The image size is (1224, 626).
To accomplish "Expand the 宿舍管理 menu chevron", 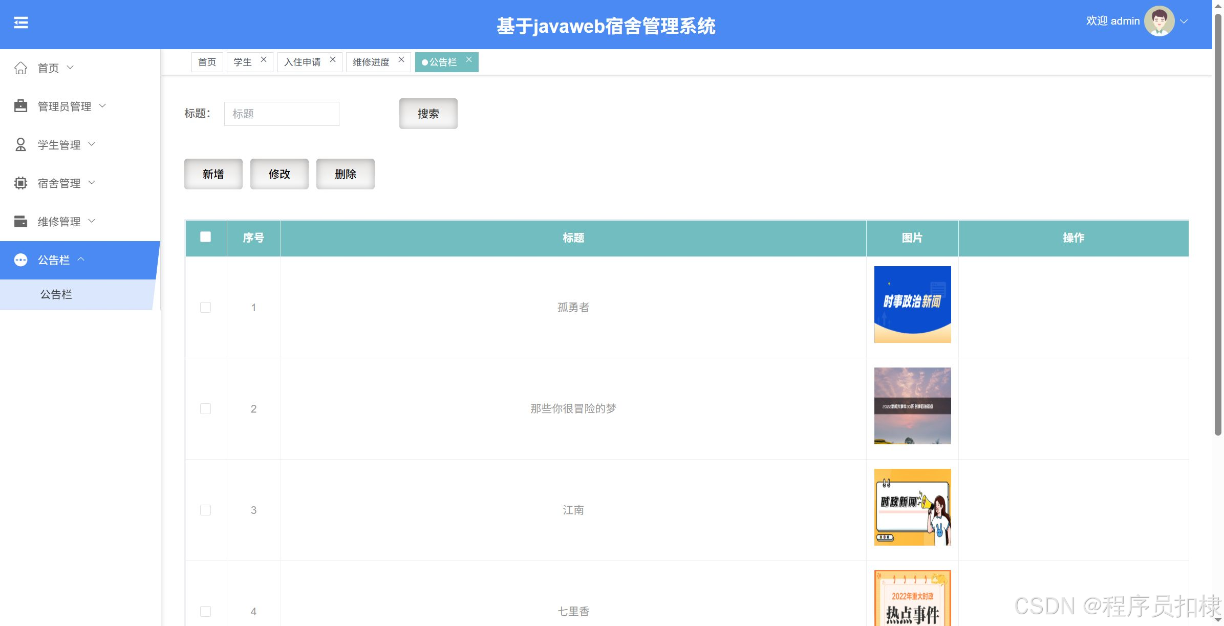I will [x=92, y=182].
